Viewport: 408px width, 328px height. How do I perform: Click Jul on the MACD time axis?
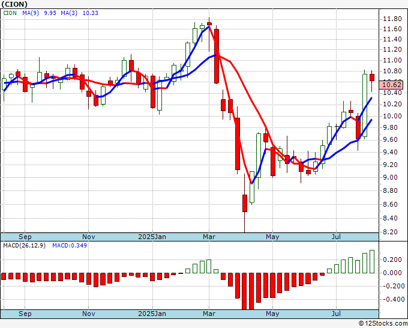(x=336, y=314)
